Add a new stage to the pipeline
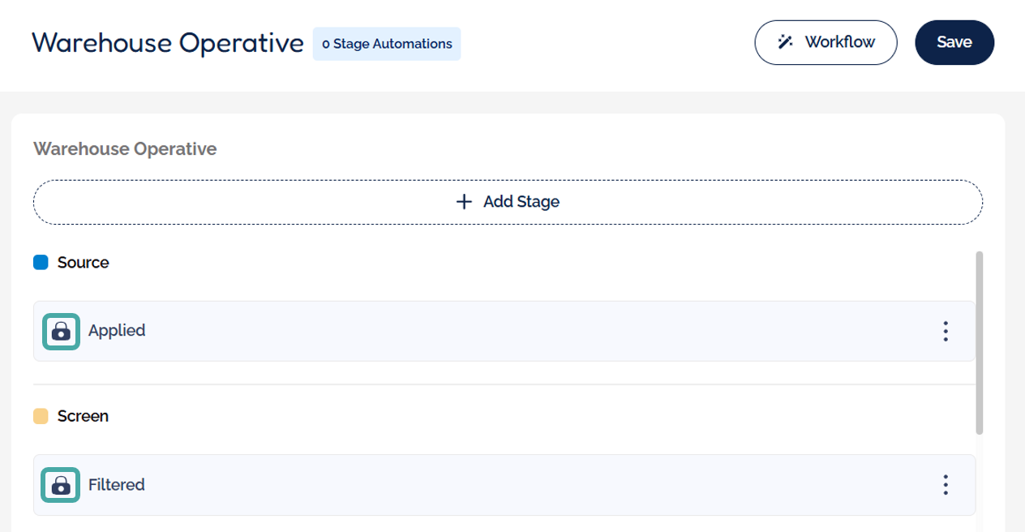The image size is (1025, 532). (508, 201)
